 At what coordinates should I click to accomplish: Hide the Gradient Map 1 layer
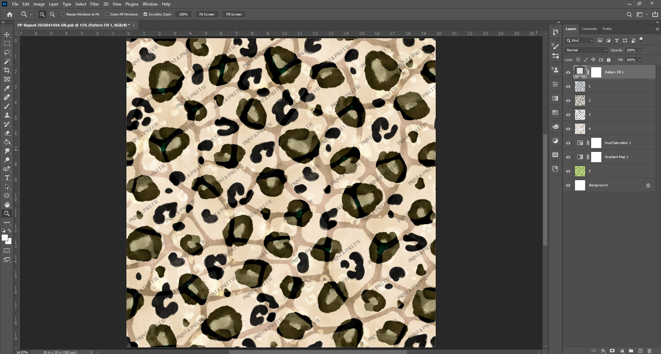(x=568, y=157)
